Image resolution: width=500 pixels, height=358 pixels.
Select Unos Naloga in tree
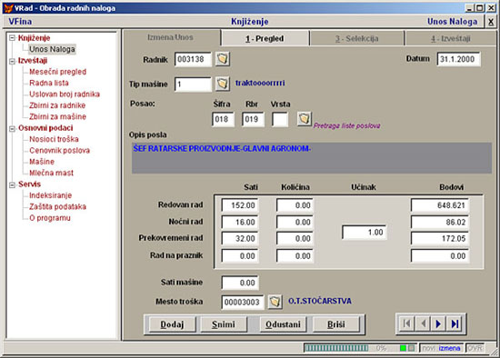click(x=52, y=49)
